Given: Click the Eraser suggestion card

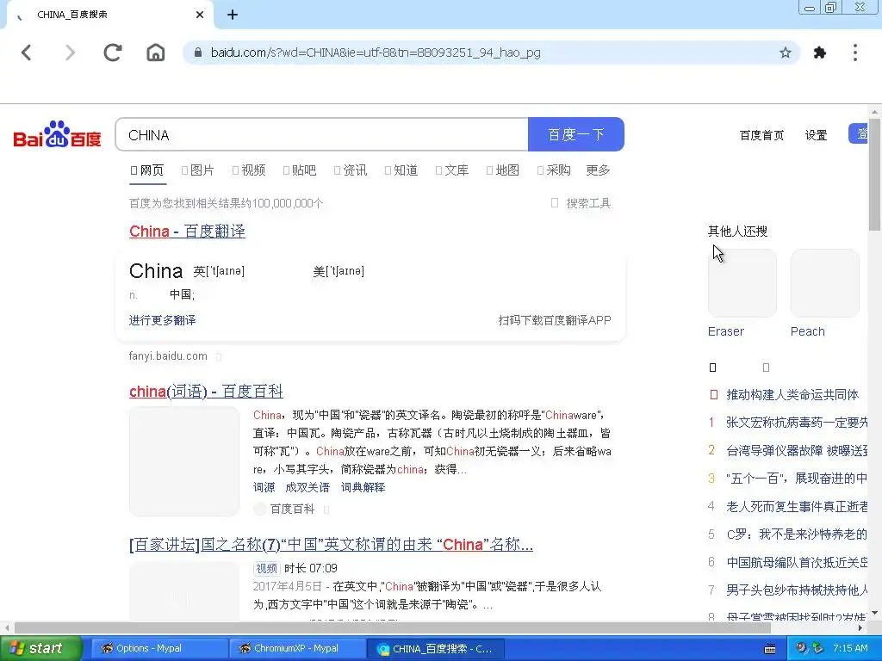Looking at the screenshot, I should (x=742, y=293).
